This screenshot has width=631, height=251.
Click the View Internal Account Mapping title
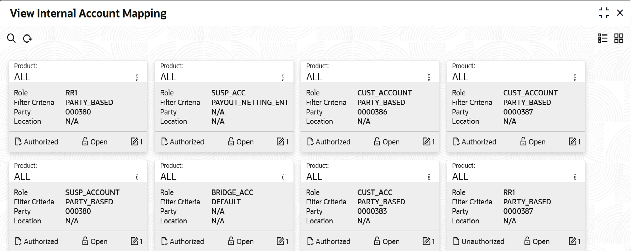[88, 13]
